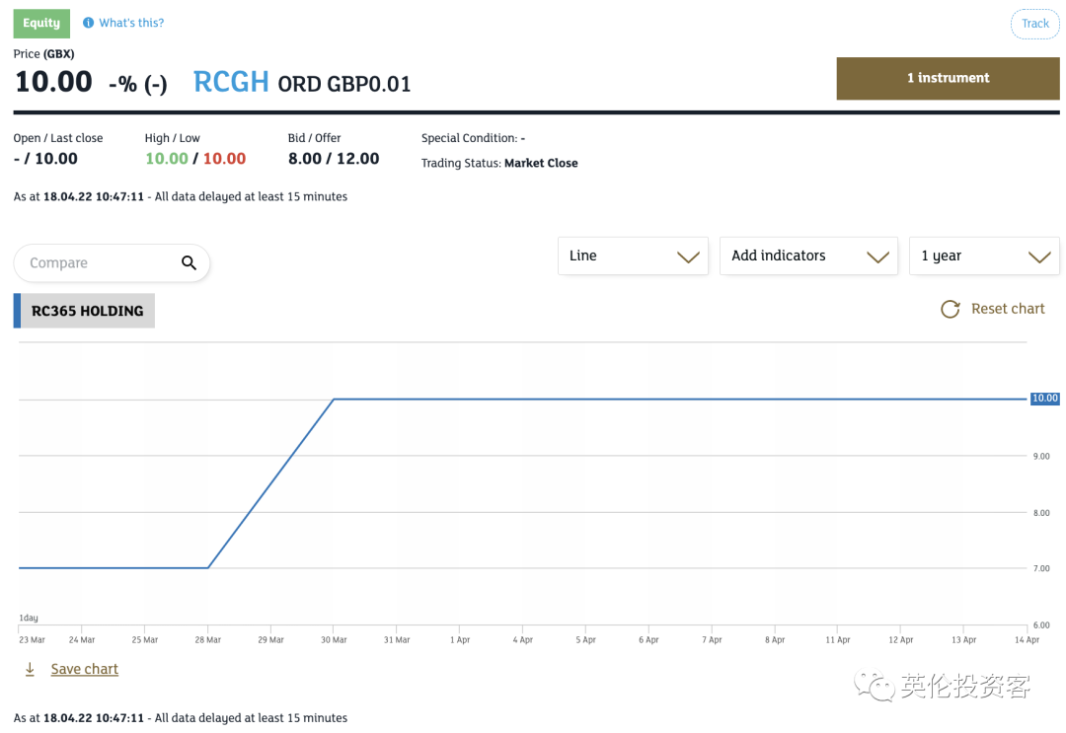Click the 30 Mar date on chart axis
This screenshot has width=1066, height=733.
click(x=334, y=640)
